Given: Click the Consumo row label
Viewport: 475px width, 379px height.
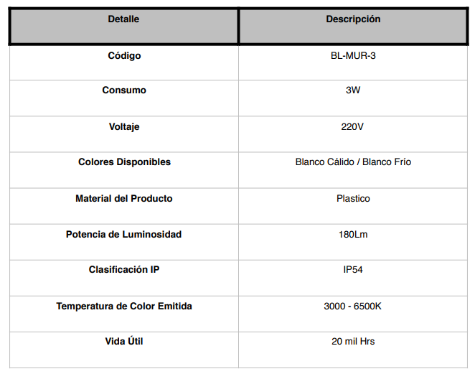Looking at the screenshot, I should click(x=124, y=90).
